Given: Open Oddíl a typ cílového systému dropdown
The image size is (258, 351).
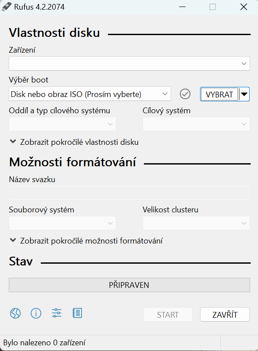Looking at the screenshot, I should (x=62, y=124).
